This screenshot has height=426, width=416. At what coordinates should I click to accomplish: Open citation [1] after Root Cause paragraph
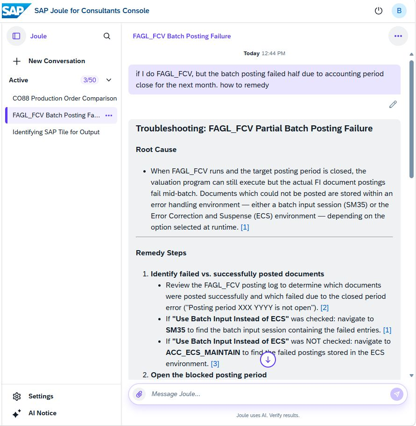(x=245, y=227)
